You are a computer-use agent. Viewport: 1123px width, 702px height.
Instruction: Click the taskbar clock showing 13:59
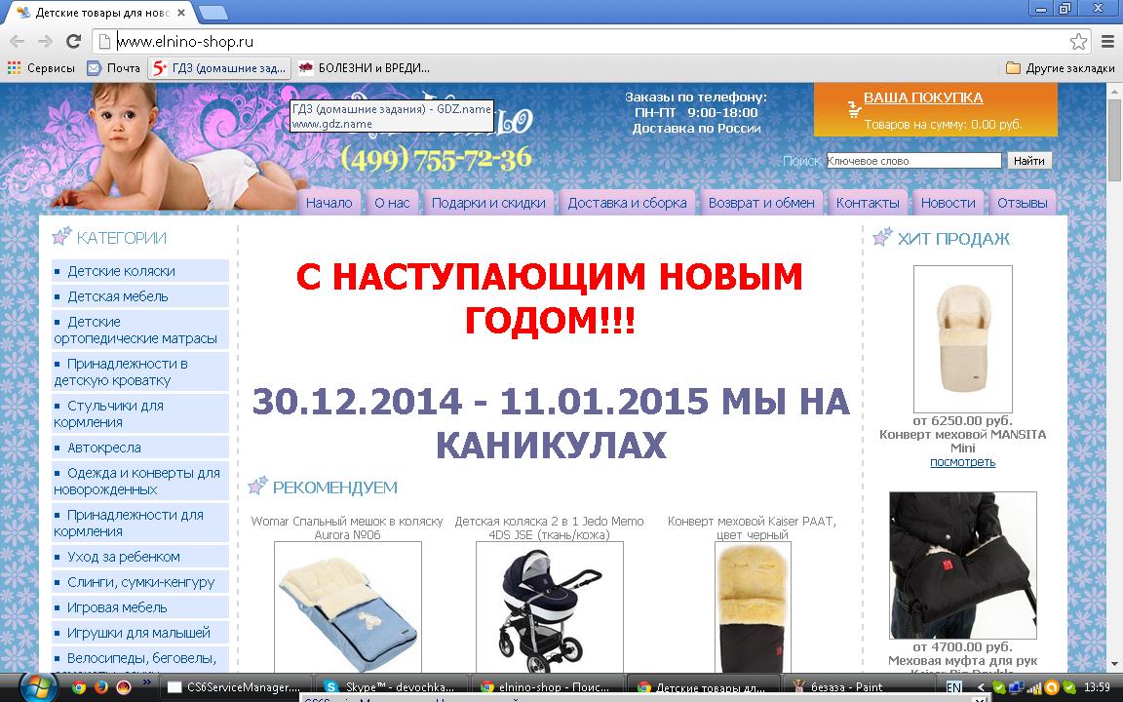click(1098, 687)
